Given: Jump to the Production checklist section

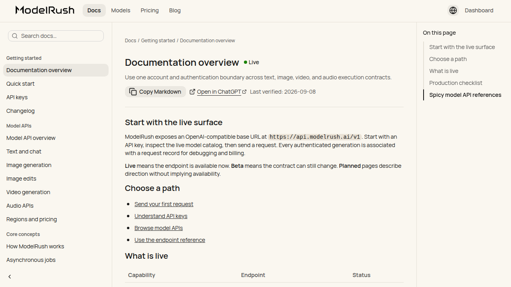Looking at the screenshot, I should point(456,83).
